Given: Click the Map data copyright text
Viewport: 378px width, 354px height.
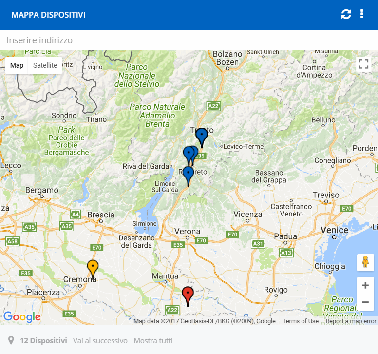Looking at the screenshot, I should pos(205,321).
